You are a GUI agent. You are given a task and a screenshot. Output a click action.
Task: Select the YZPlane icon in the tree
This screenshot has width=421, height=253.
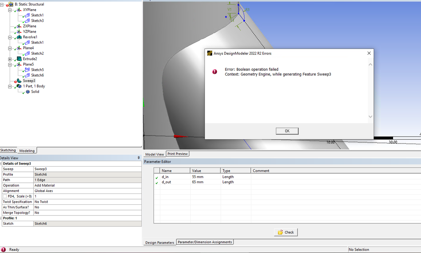pos(19,32)
